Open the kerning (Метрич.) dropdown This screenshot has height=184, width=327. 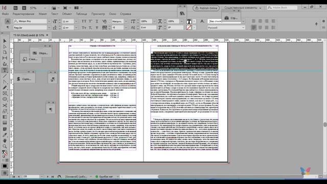coord(126,21)
